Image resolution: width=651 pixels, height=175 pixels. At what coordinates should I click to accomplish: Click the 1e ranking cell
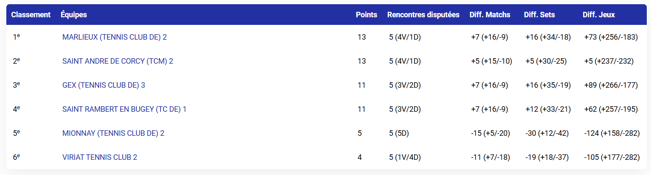16,37
